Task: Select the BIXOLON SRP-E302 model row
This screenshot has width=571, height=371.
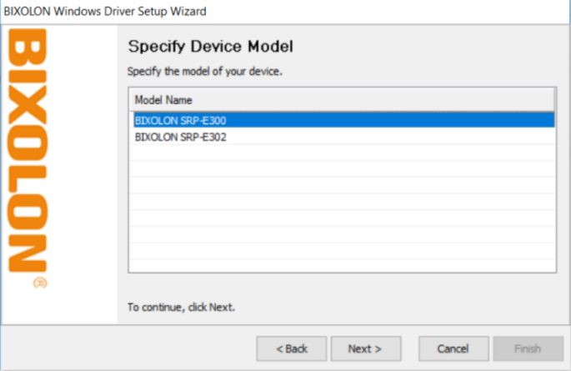Action: click(343, 137)
